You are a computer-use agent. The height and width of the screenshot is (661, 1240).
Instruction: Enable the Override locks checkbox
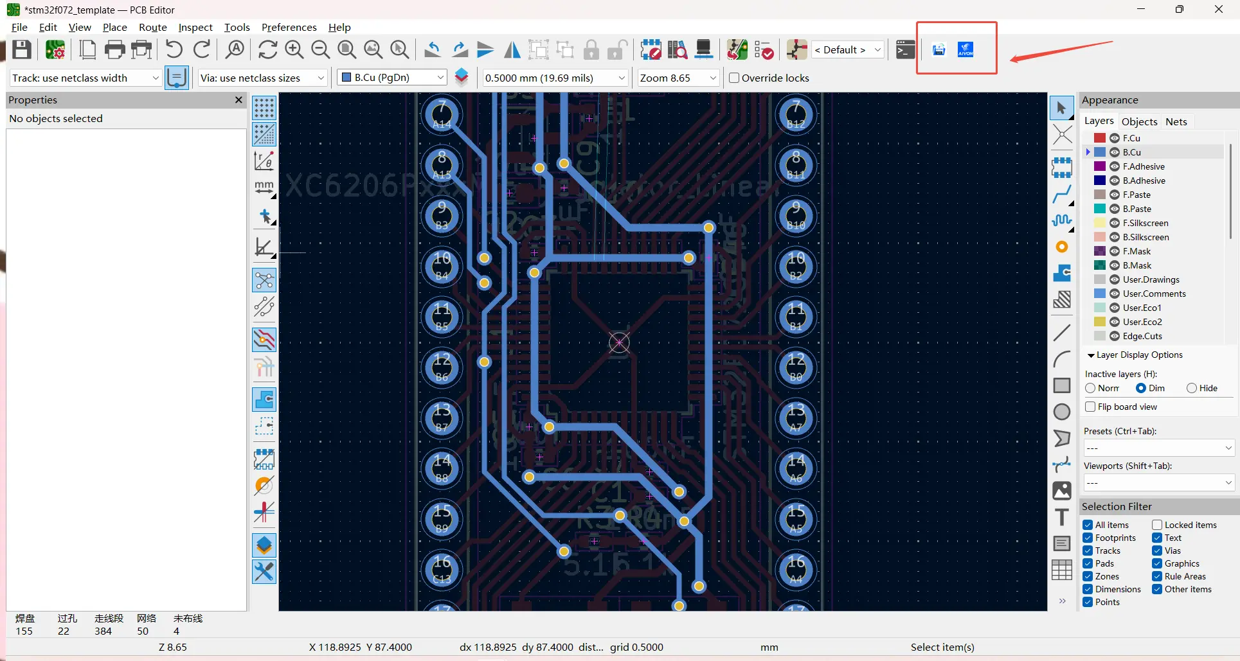pos(734,78)
